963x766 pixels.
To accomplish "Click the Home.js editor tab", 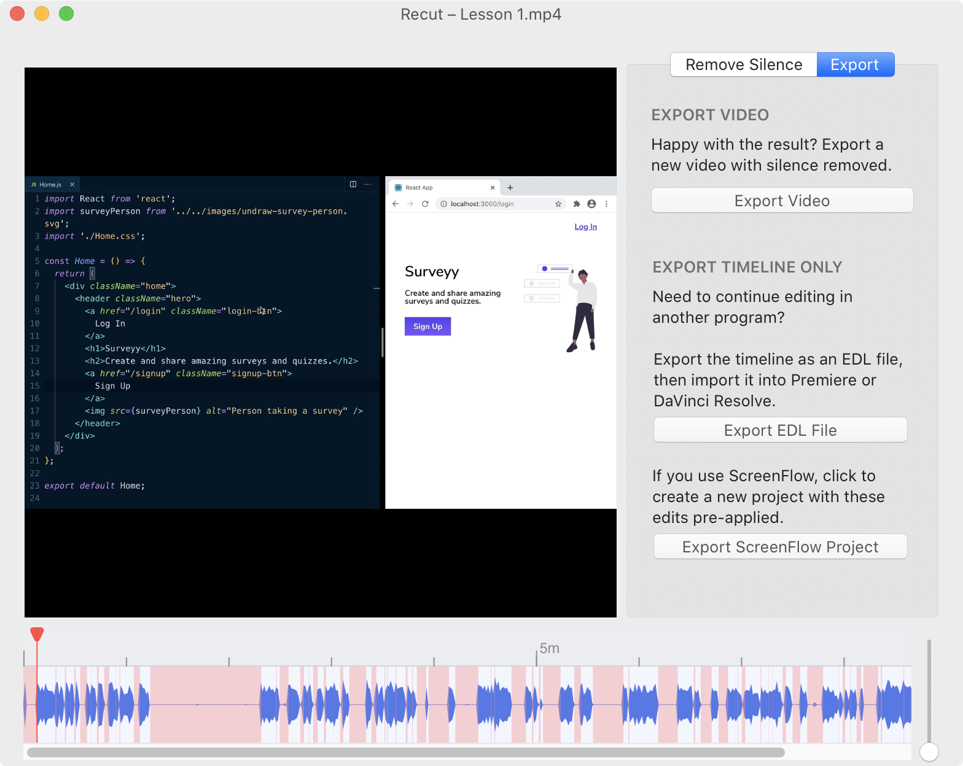I will [52, 184].
